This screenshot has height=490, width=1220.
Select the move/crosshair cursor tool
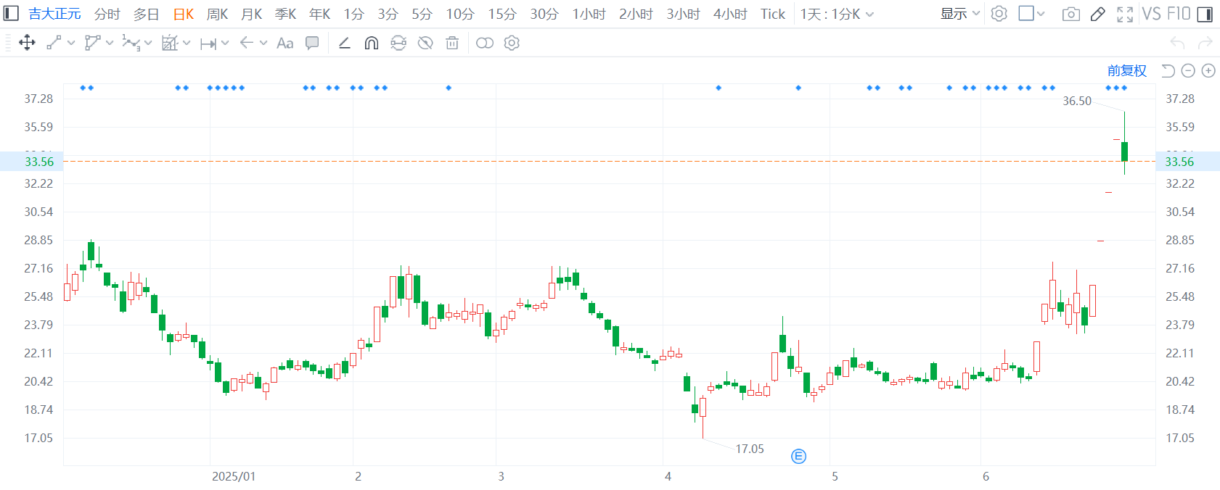(x=27, y=43)
